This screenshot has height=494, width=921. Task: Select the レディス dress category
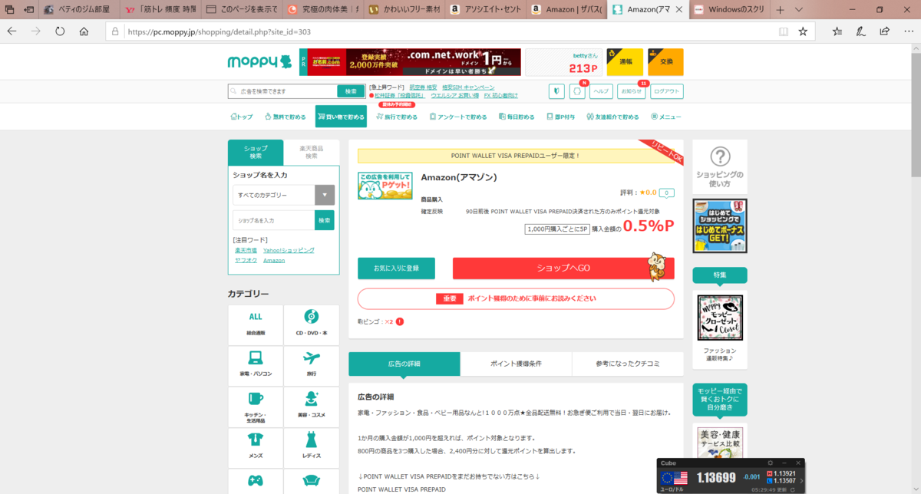click(312, 447)
